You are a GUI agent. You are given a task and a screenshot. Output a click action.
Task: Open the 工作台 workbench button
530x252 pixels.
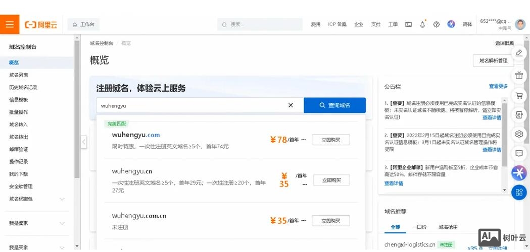[83, 25]
